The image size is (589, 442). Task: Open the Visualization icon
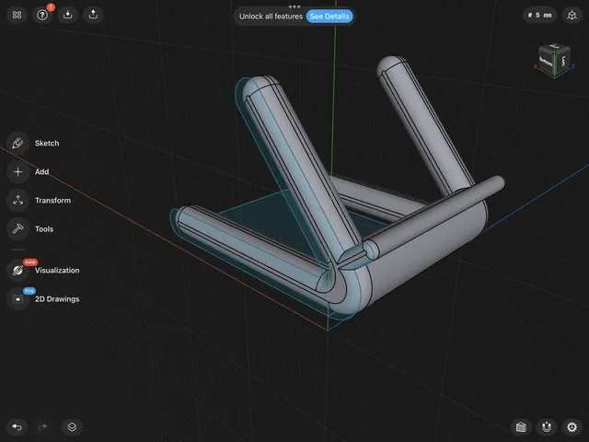17,270
